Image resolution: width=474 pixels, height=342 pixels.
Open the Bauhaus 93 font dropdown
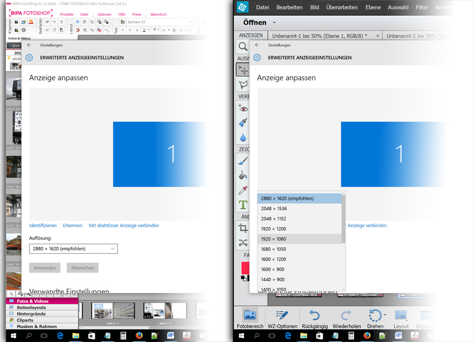[190, 22]
